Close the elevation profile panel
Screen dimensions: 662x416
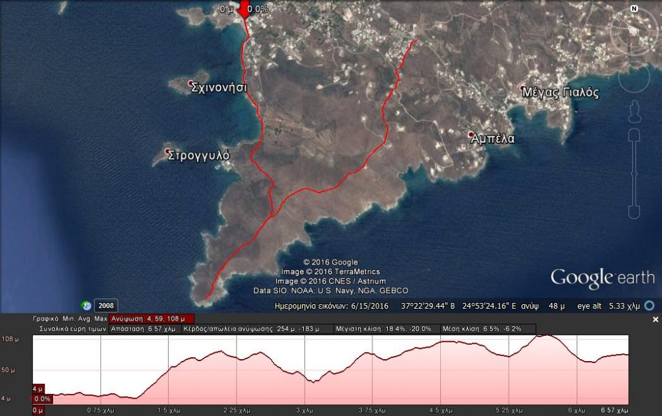click(x=655, y=319)
